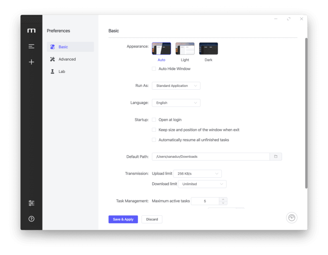This screenshot has width=328, height=255.
Task: Click Save & Apply button
Action: pyautogui.click(x=123, y=219)
